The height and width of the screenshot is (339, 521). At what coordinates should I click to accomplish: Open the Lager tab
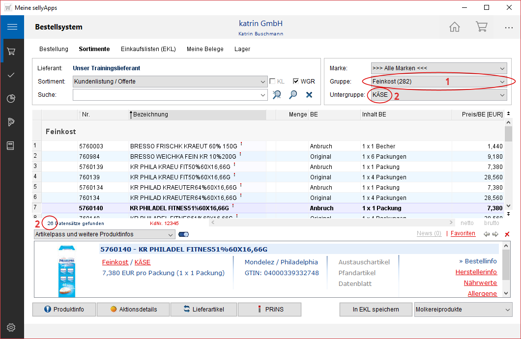pyautogui.click(x=242, y=49)
